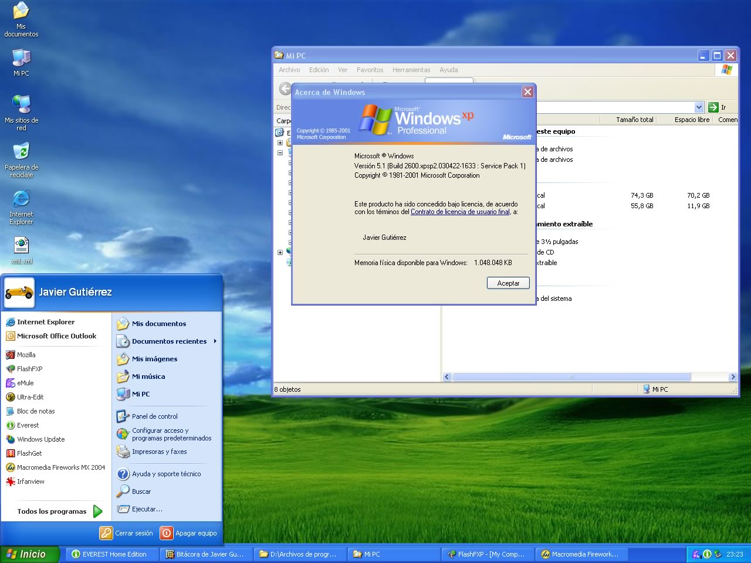Select the 11,9 GB free space value

click(x=698, y=206)
